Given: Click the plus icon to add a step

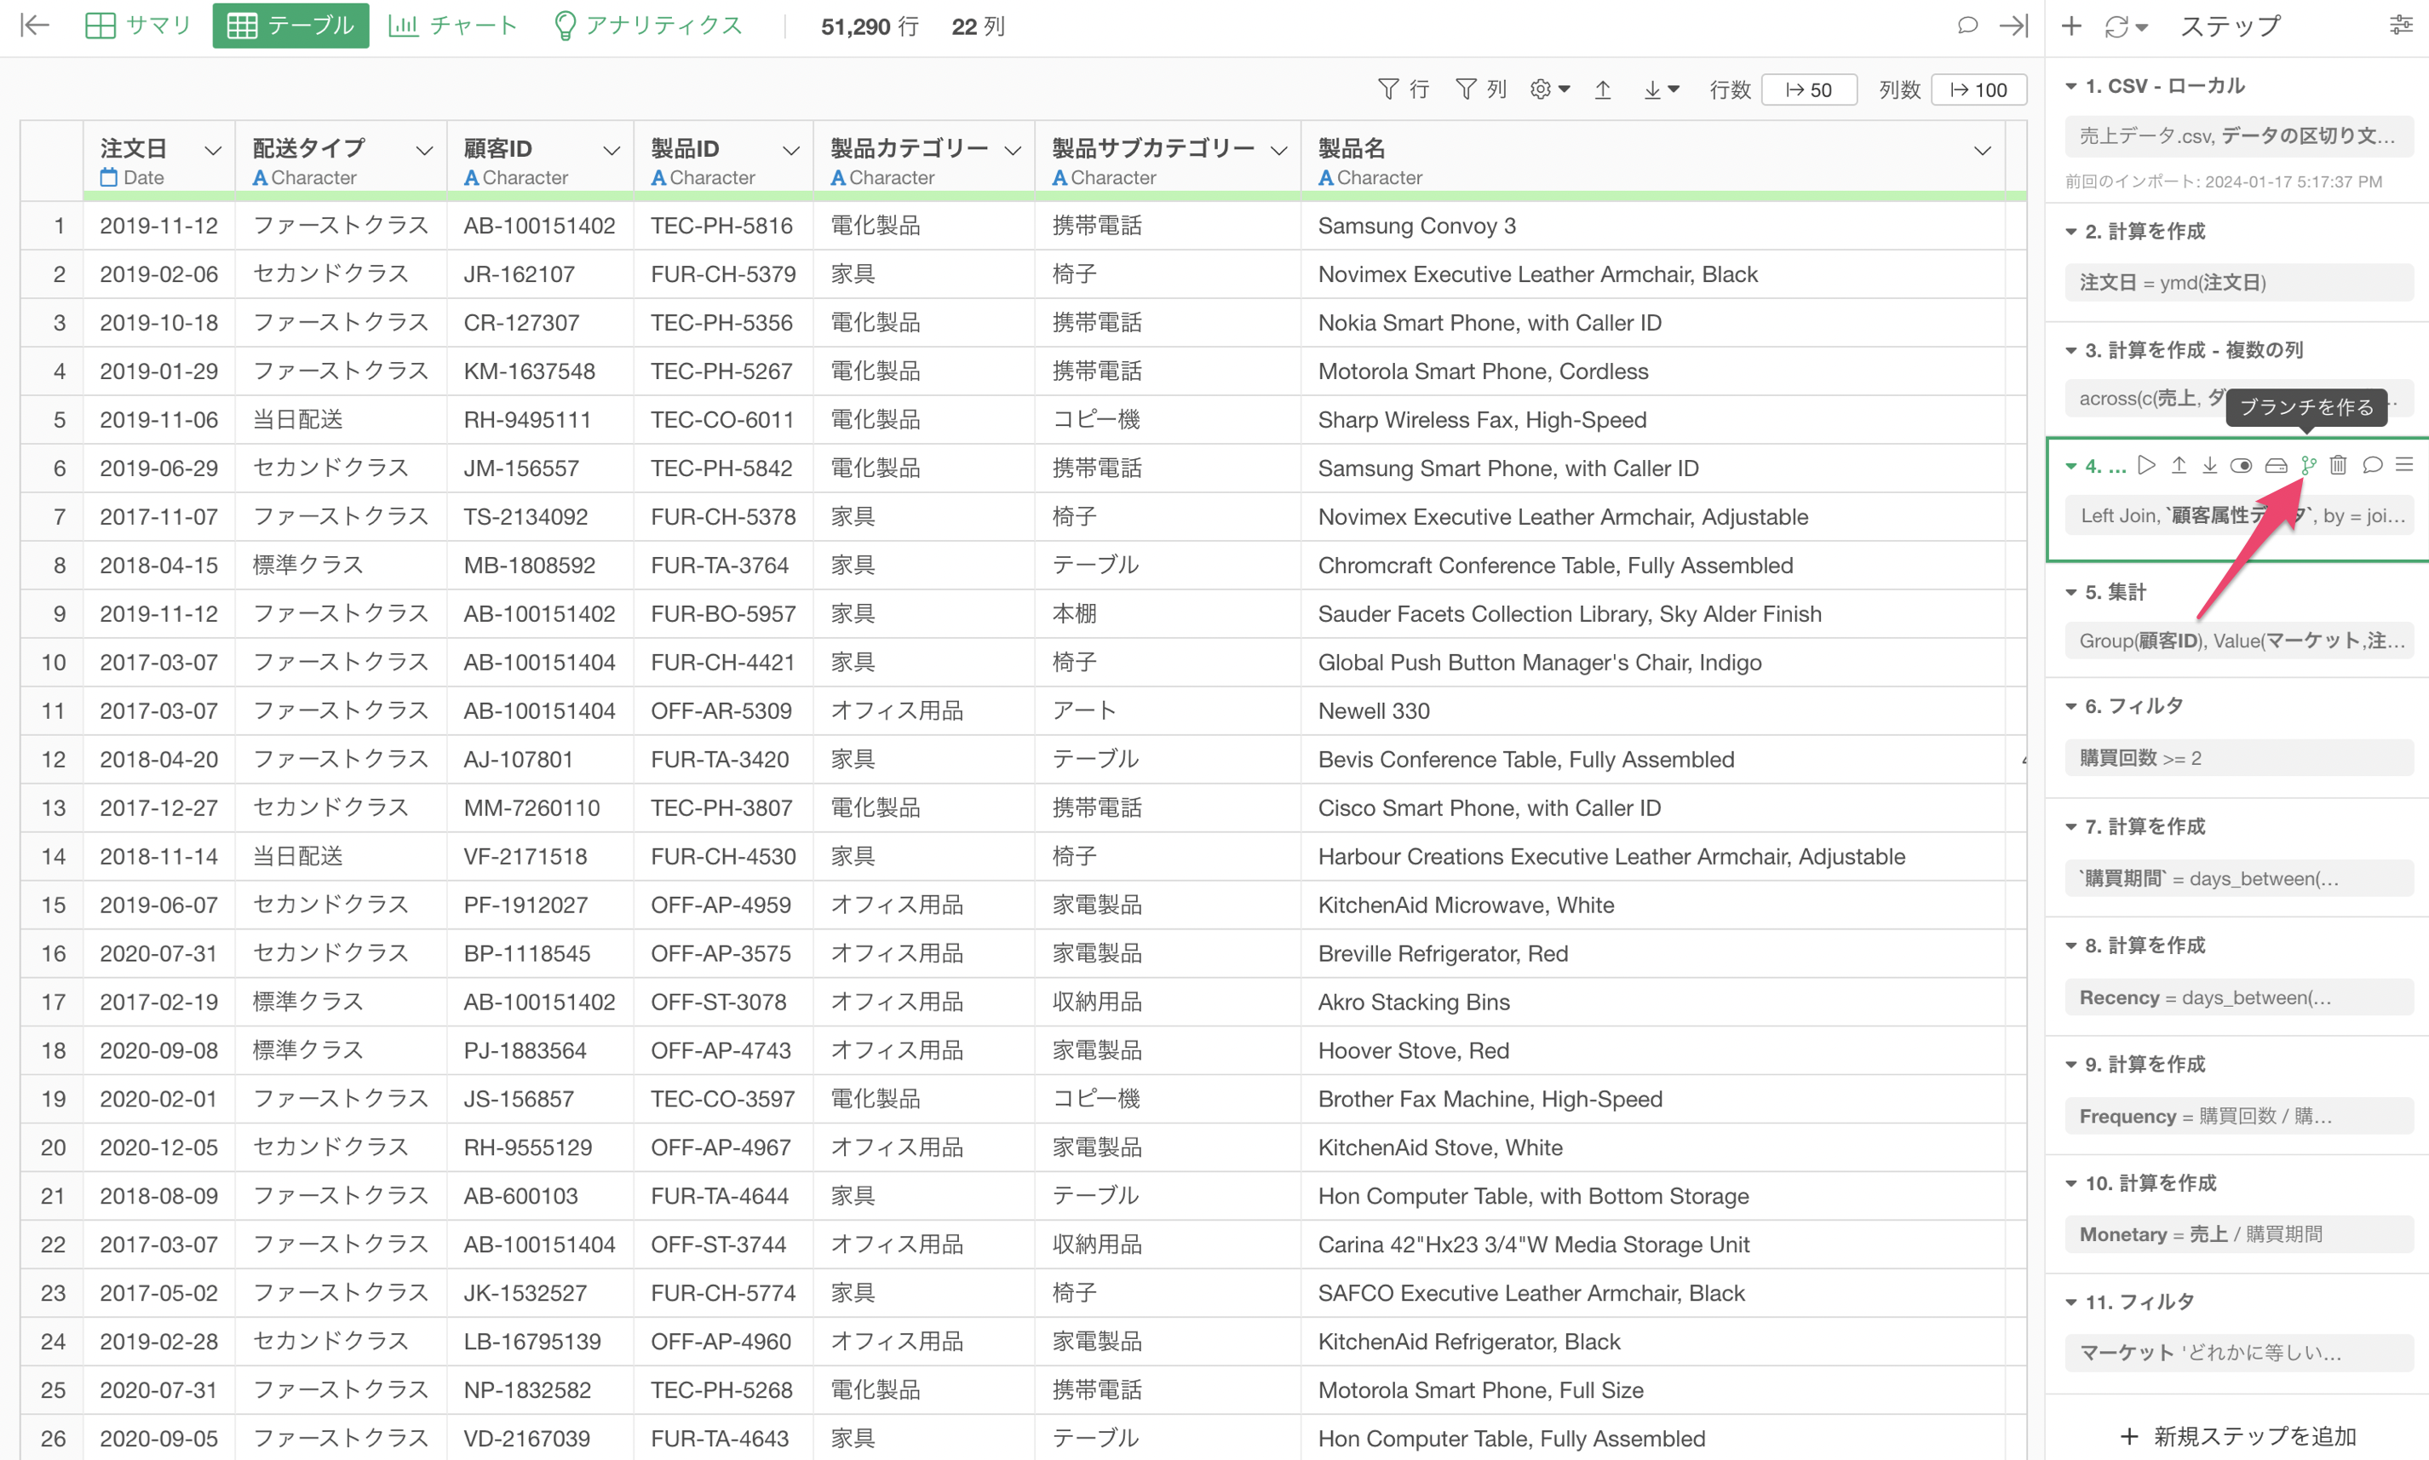Looking at the screenshot, I should (2071, 26).
